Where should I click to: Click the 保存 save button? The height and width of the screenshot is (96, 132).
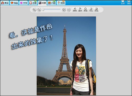[x=129, y=2]
